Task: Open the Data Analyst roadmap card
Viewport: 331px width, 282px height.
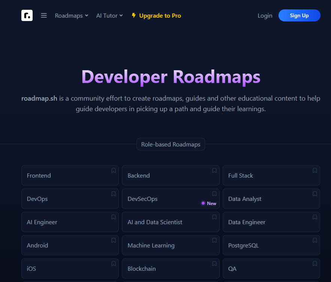Action: click(271, 199)
